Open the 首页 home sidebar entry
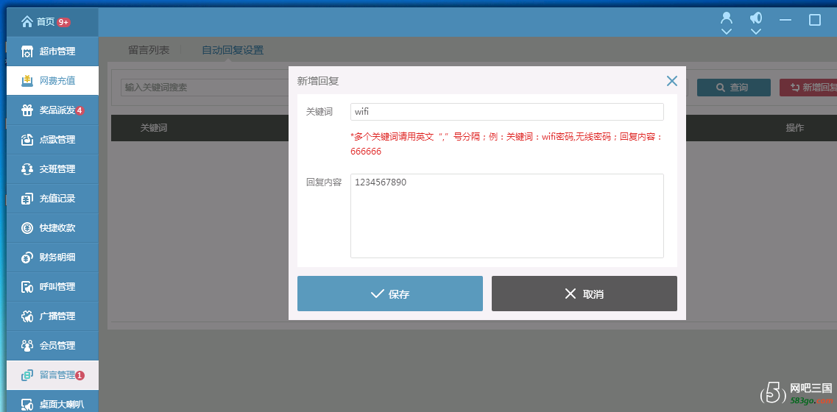Image resolution: width=837 pixels, height=412 pixels. point(52,22)
